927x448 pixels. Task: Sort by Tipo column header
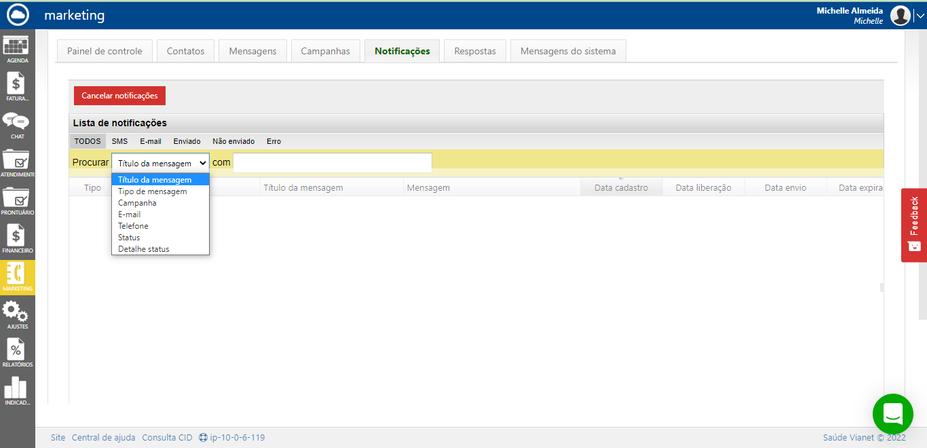(x=92, y=187)
